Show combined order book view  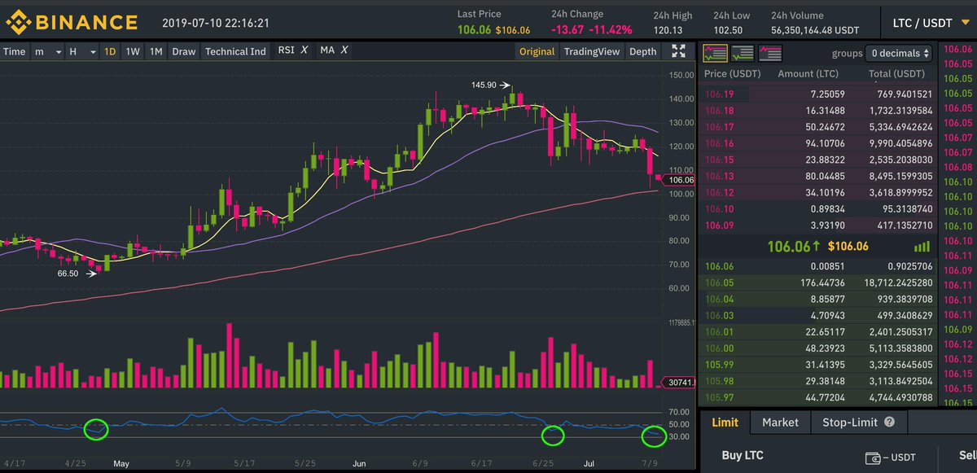click(x=716, y=54)
